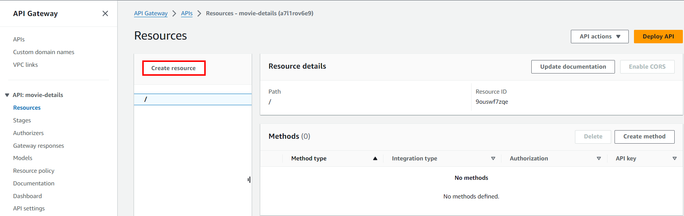
Task: Click Update documentation button
Action: 573,67
